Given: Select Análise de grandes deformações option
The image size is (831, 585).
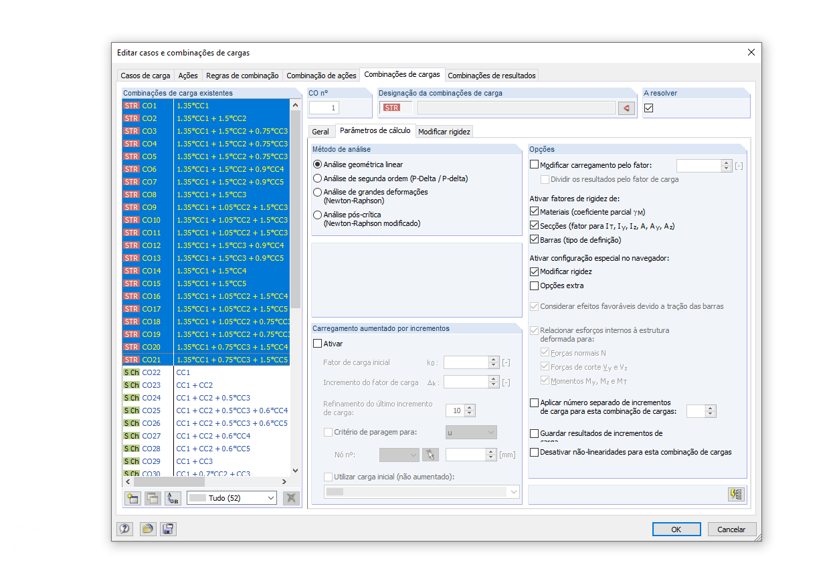Looking at the screenshot, I should 318,193.
